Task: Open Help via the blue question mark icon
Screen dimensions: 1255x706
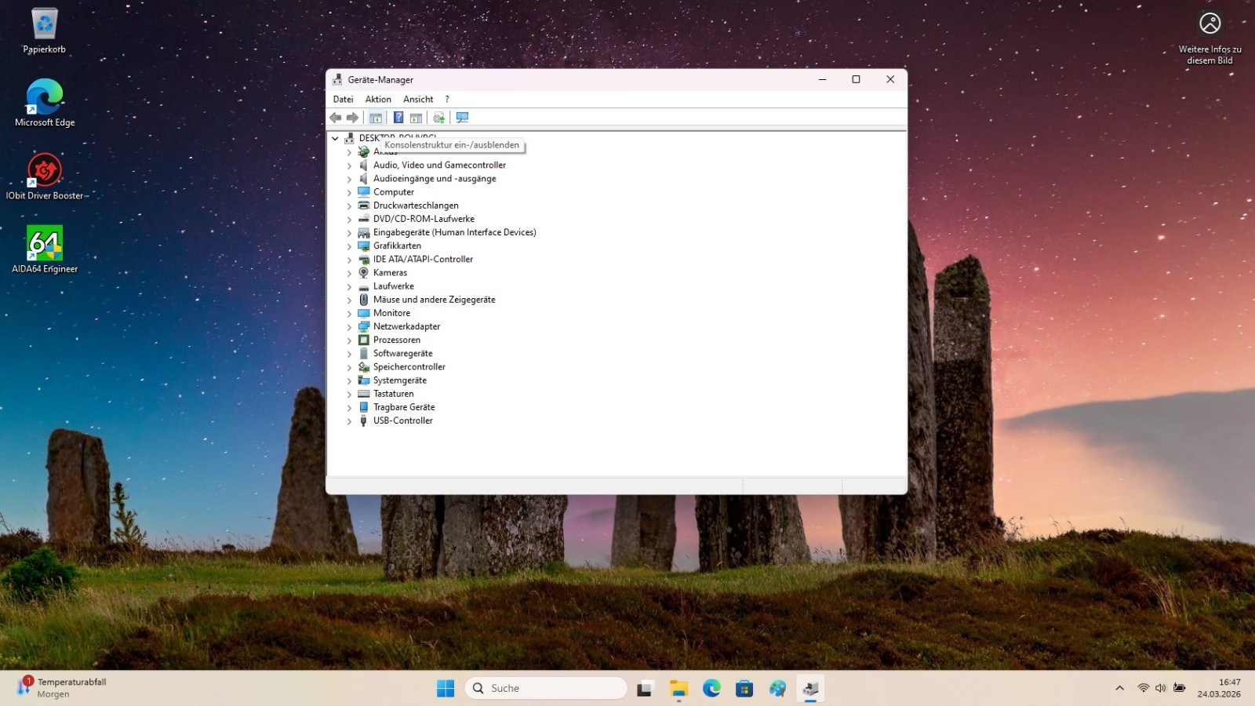Action: click(x=398, y=118)
